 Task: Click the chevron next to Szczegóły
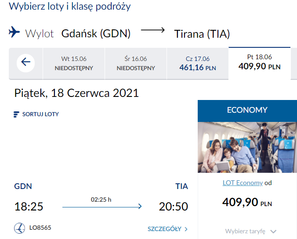[186, 229]
